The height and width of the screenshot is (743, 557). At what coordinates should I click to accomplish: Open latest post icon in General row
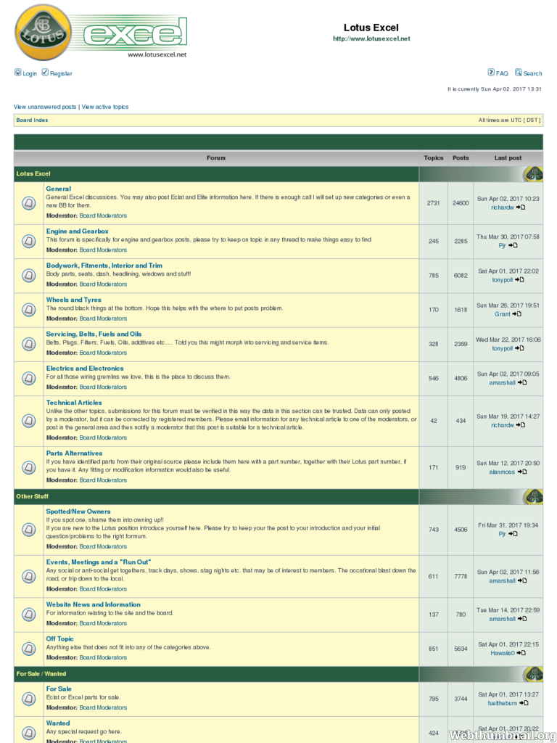(521, 208)
